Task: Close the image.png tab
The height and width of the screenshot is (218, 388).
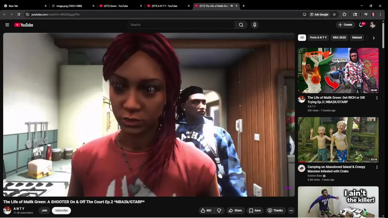Action: click(x=93, y=6)
